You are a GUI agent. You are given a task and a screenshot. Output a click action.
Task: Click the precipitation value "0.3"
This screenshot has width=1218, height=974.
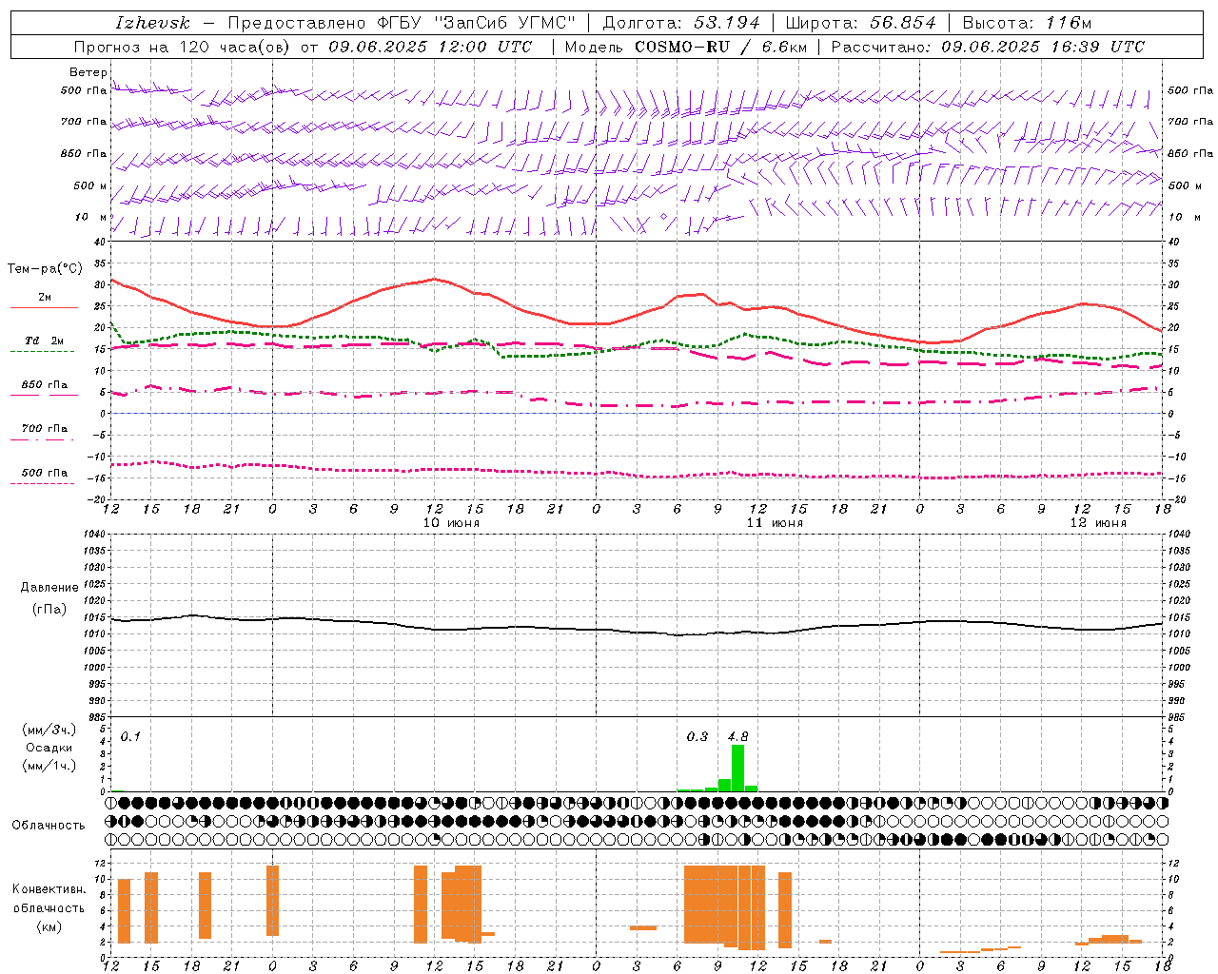pyautogui.click(x=697, y=736)
